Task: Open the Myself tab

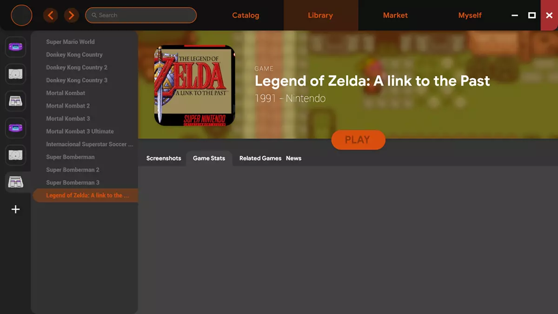Action: [x=470, y=15]
